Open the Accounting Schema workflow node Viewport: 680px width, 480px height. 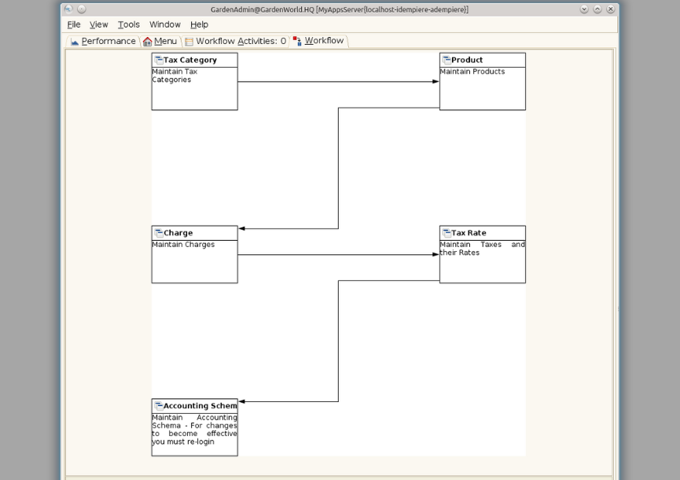point(195,427)
